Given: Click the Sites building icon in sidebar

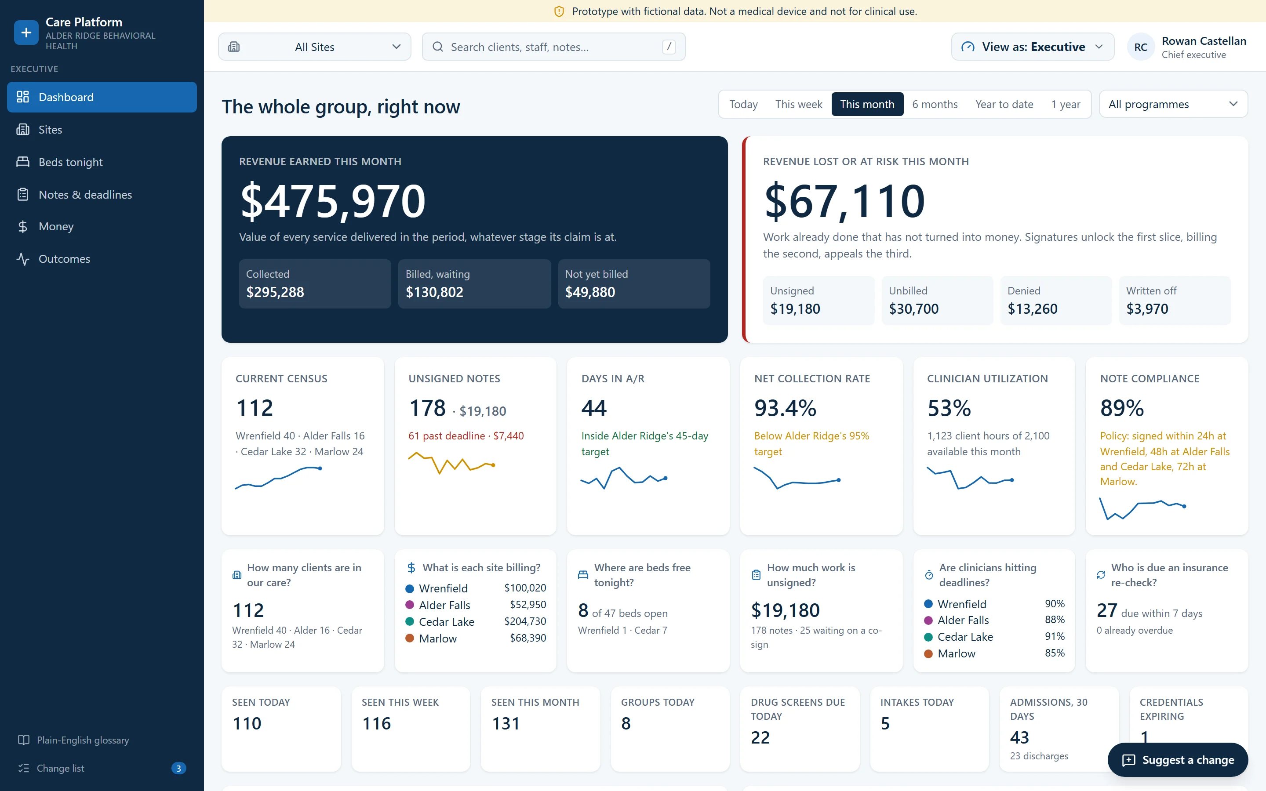Looking at the screenshot, I should pyautogui.click(x=22, y=129).
